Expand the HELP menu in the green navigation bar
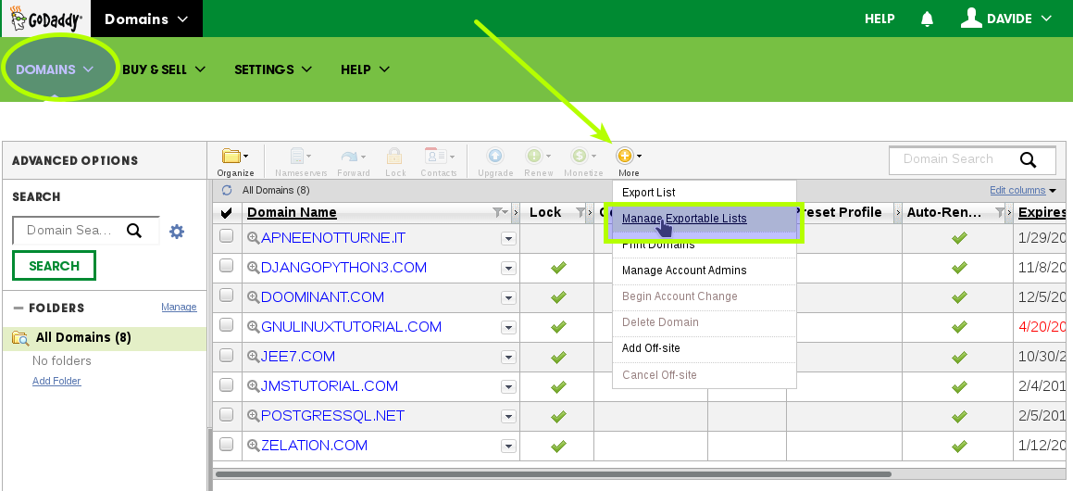The width and height of the screenshot is (1073, 491). [366, 69]
